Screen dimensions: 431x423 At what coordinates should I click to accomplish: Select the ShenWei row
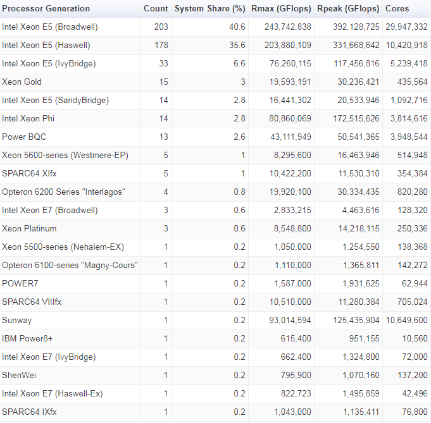click(x=215, y=376)
